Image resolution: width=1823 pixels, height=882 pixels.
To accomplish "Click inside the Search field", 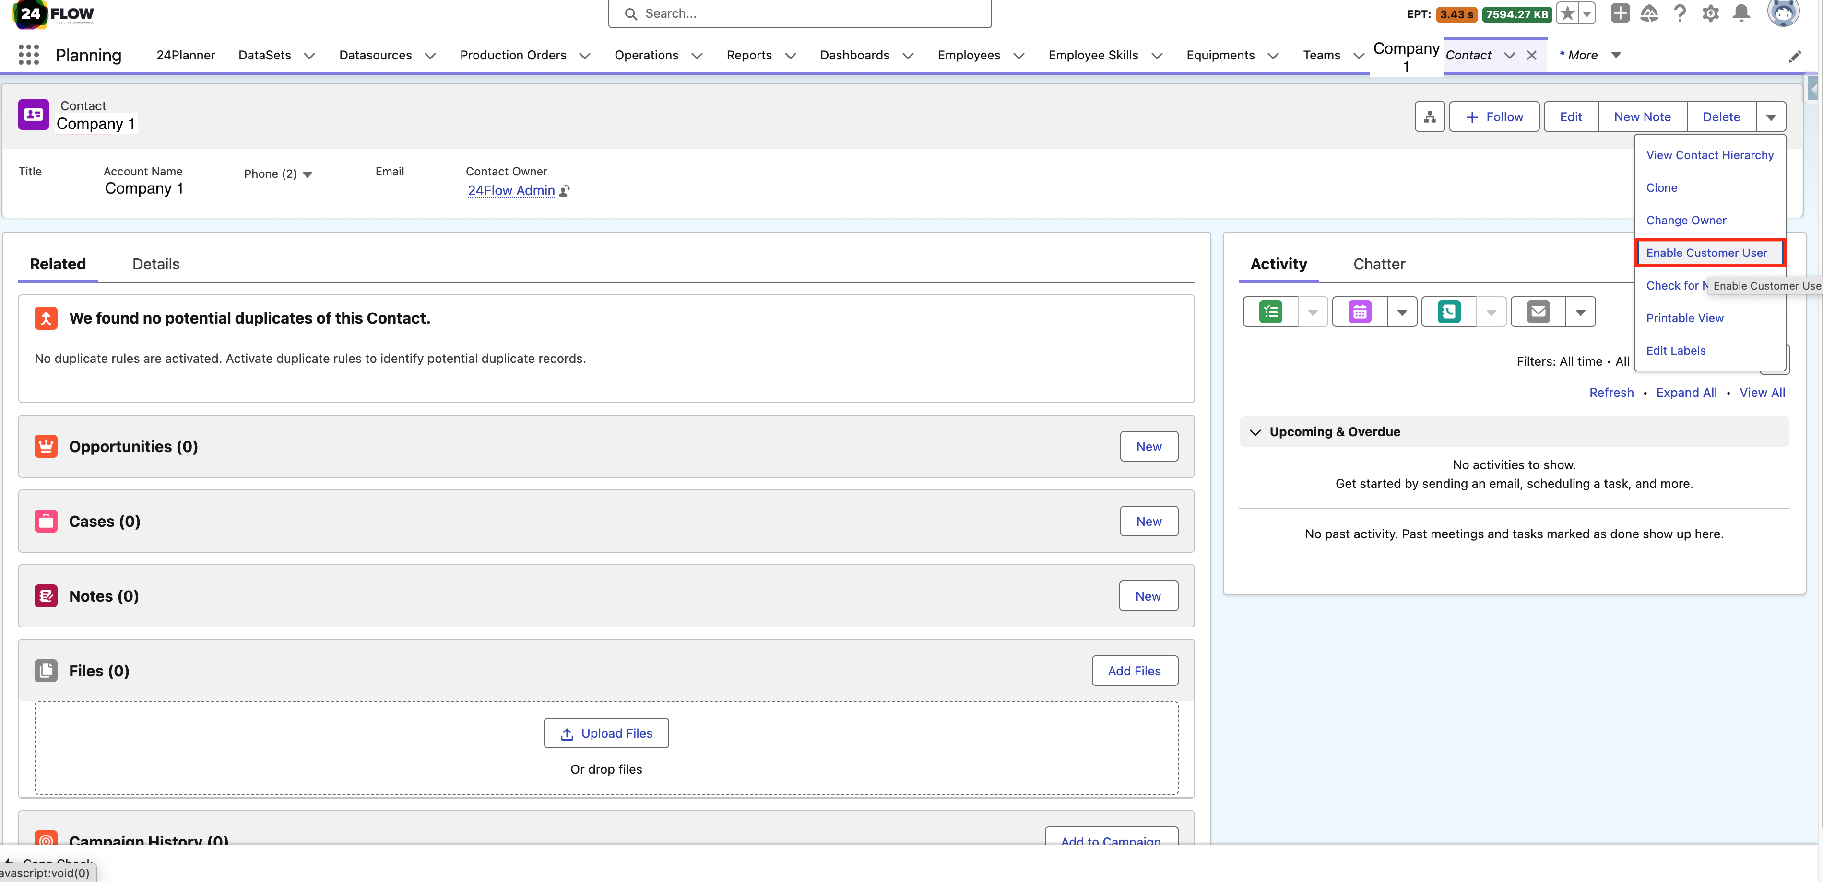I will (800, 13).
